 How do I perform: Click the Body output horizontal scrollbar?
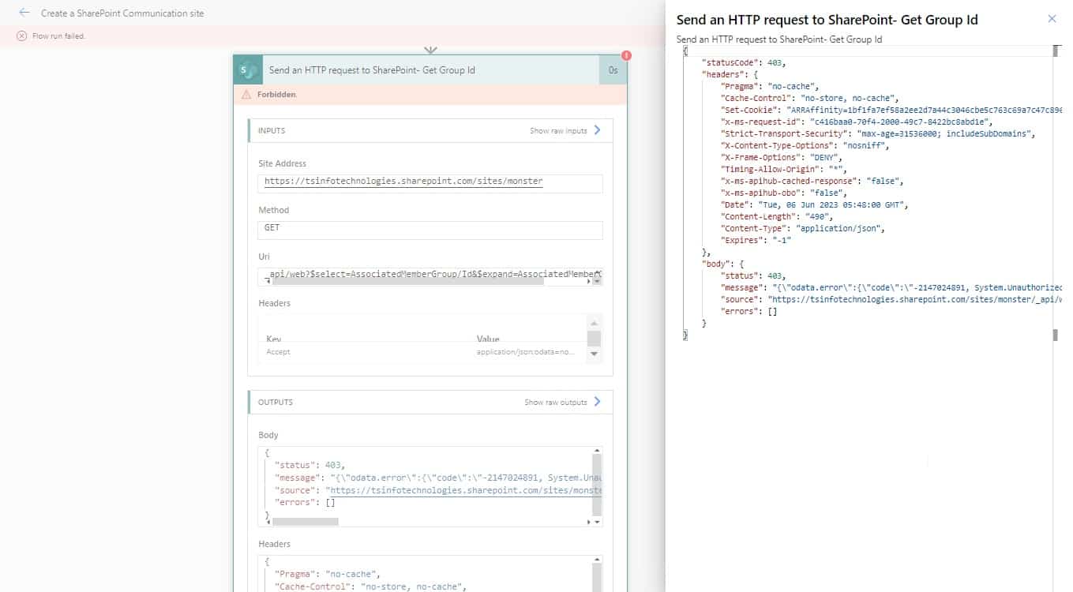(x=306, y=522)
